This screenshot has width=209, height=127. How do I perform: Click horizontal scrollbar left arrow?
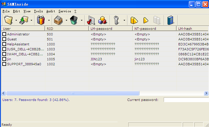(4, 93)
